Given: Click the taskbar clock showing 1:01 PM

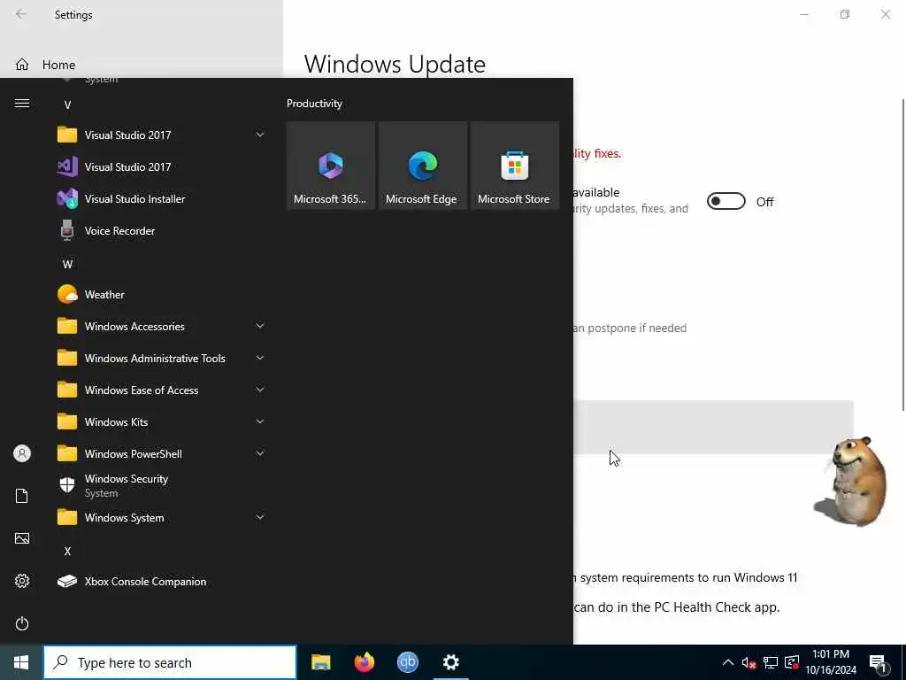Looking at the screenshot, I should 831,662.
